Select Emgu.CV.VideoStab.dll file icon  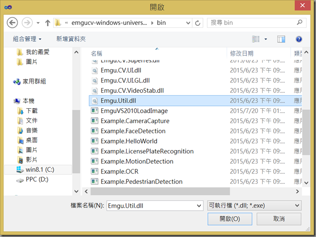(95, 91)
